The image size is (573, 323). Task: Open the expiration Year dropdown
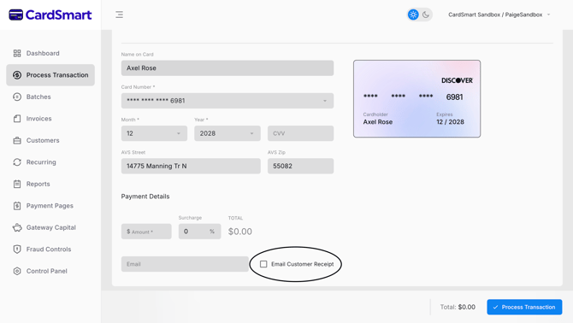pyautogui.click(x=227, y=133)
